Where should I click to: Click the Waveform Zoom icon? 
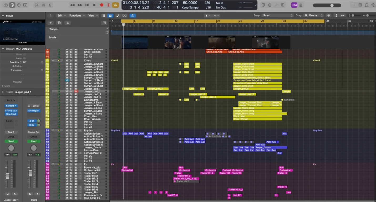[x=328, y=15]
